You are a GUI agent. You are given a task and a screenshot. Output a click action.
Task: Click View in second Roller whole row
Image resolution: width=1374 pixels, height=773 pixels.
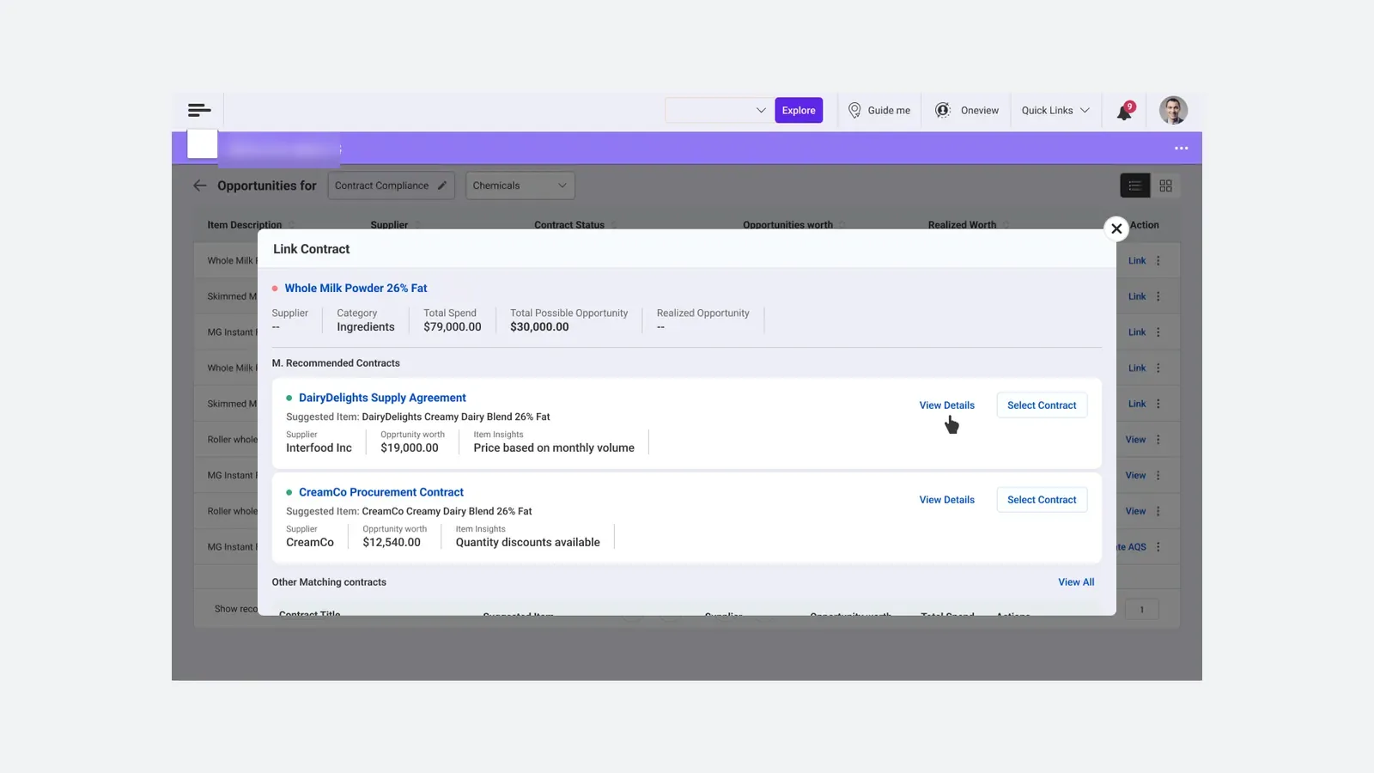coord(1135,511)
